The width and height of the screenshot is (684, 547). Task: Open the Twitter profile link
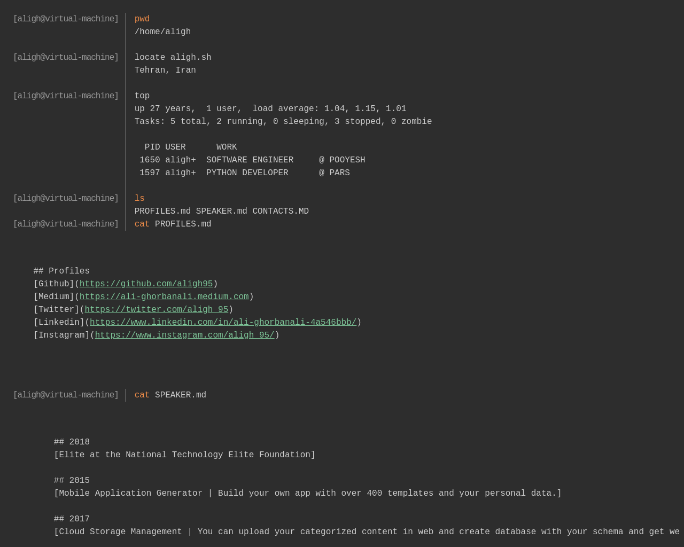(157, 310)
